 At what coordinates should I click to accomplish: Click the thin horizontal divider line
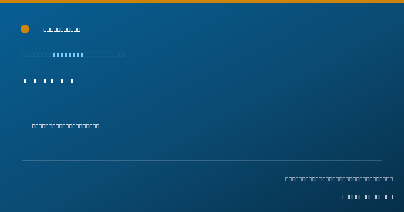tap(202, 160)
